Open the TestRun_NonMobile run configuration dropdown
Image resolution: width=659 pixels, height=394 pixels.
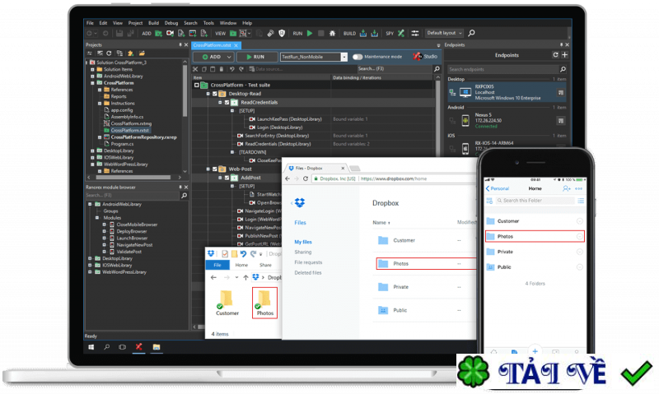pos(344,57)
